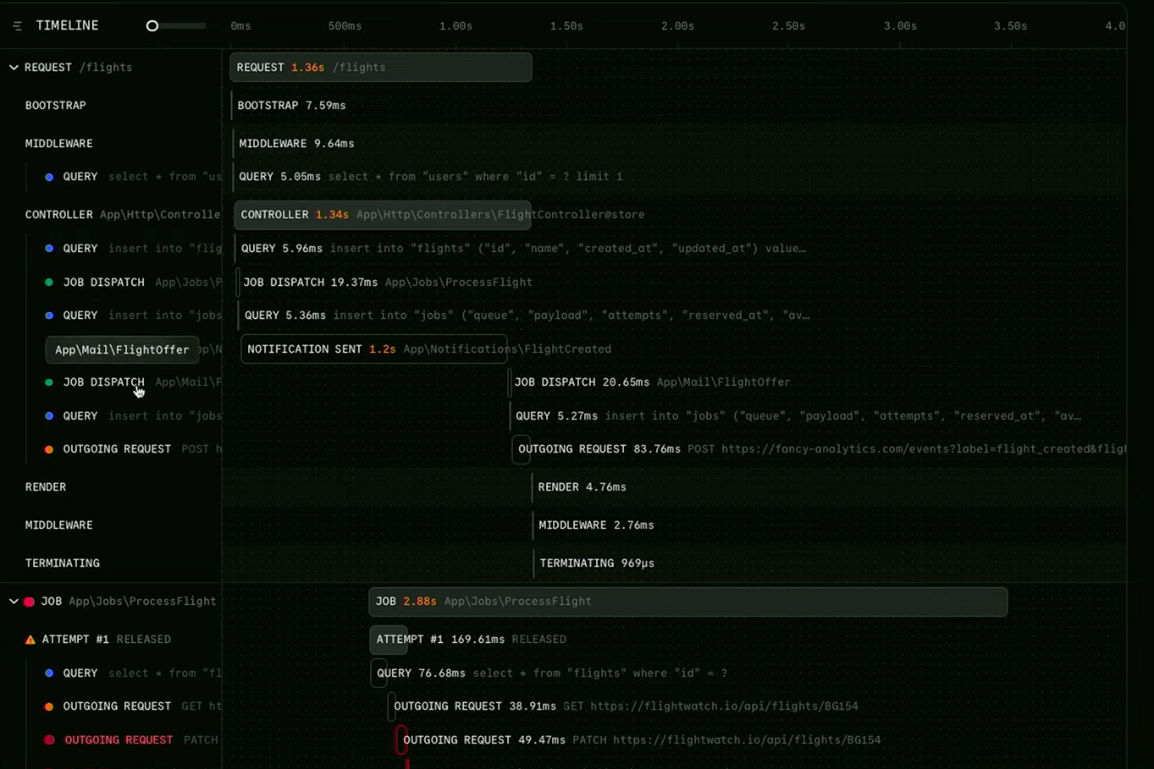
Task: Click the App\Mail\FlightOffer tooltip label
Action: [122, 350]
